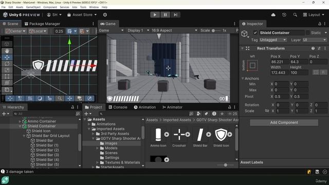Image resolution: width=329 pixels, height=185 pixels.
Task: Select the Hand view tool in Scene
Action: (x=7, y=51)
